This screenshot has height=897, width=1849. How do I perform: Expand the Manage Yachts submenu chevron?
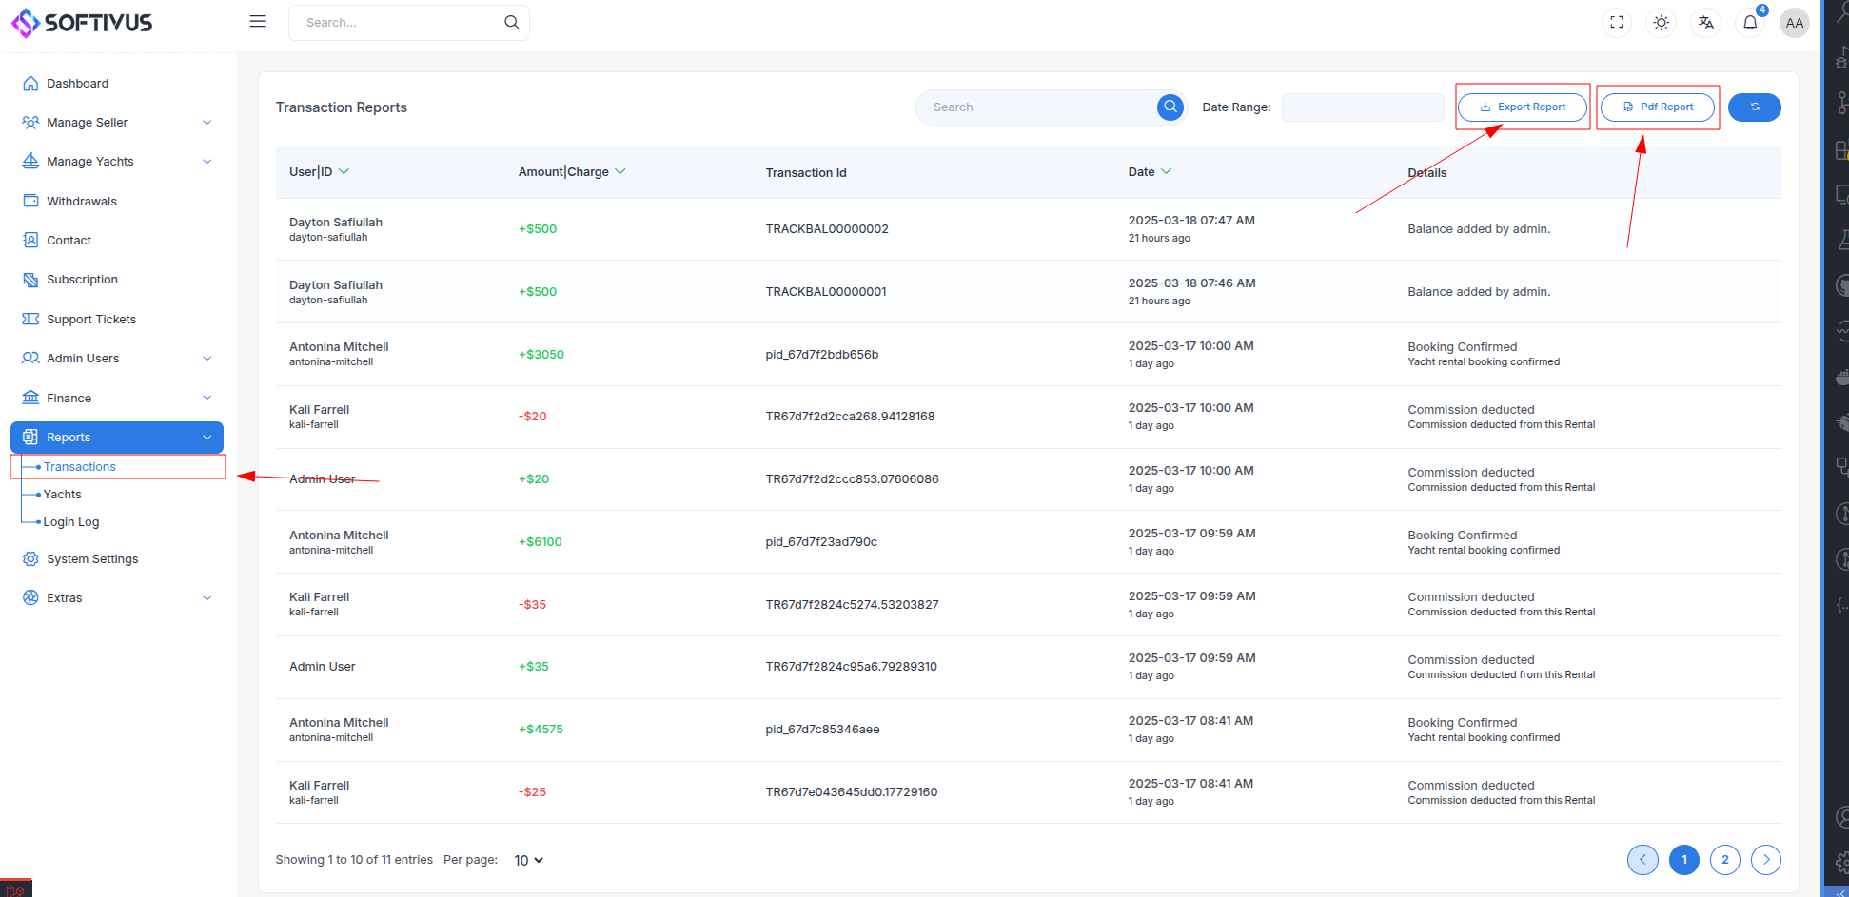pos(207,161)
